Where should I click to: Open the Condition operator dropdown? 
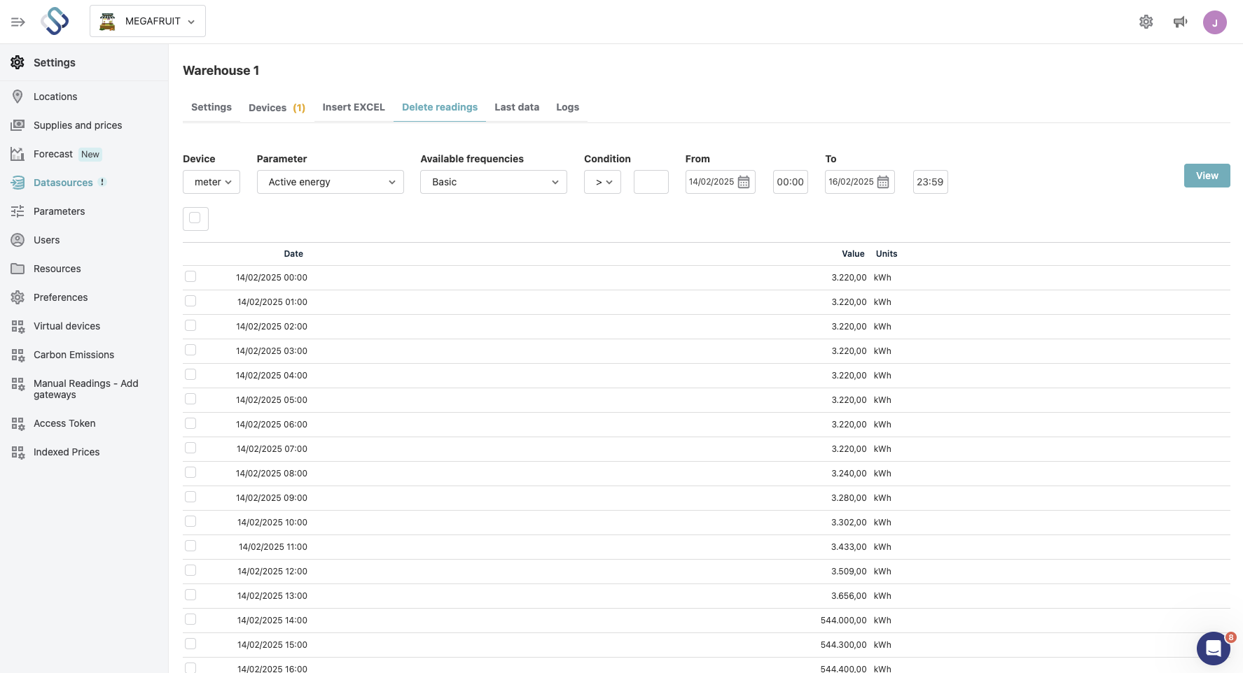[602, 182]
